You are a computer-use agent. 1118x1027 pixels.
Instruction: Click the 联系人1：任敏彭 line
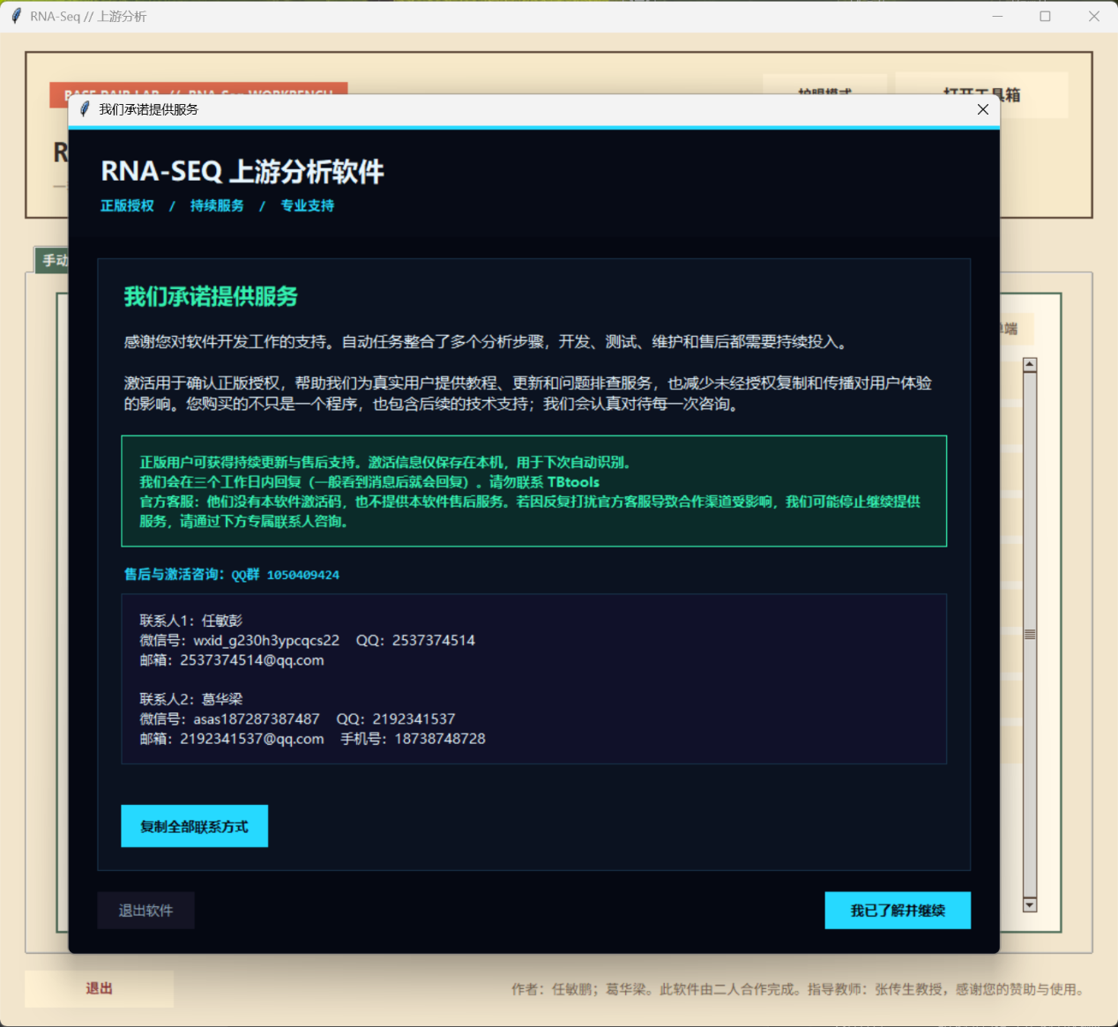[190, 621]
